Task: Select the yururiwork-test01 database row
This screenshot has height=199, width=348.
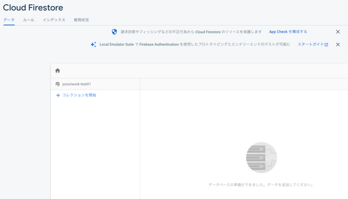Action: (x=95, y=84)
